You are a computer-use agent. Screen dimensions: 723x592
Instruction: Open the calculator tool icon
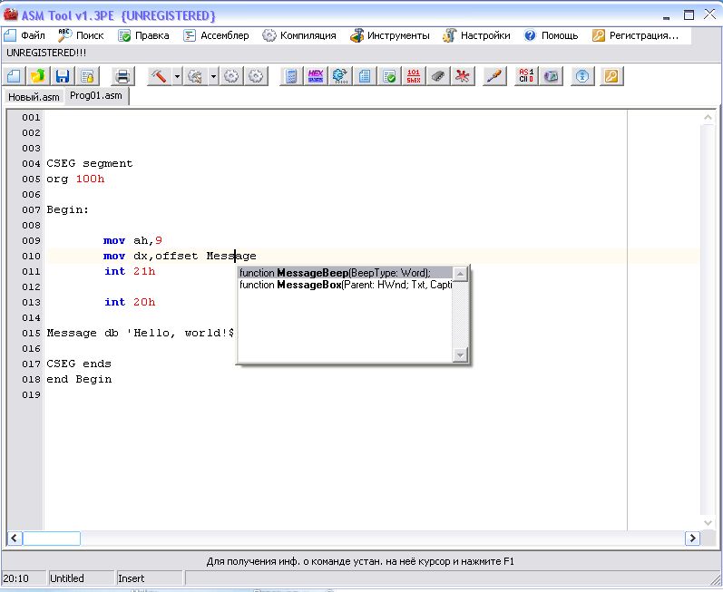coord(291,76)
